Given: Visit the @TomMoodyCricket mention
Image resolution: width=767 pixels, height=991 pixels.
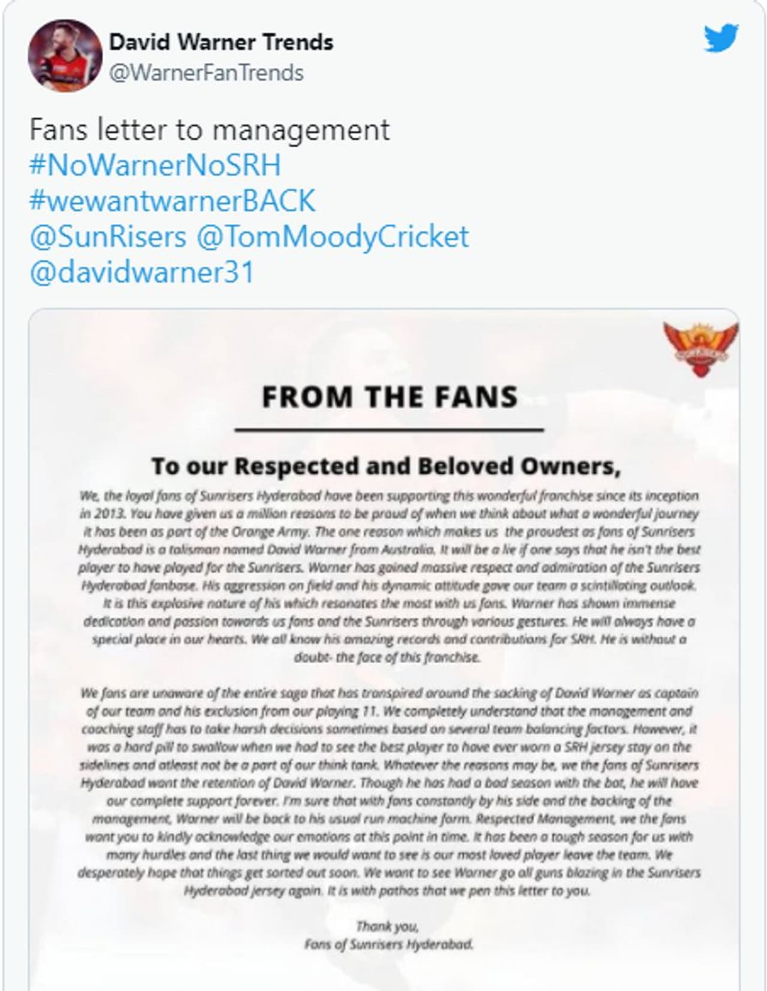Looking at the screenshot, I should tap(333, 237).
